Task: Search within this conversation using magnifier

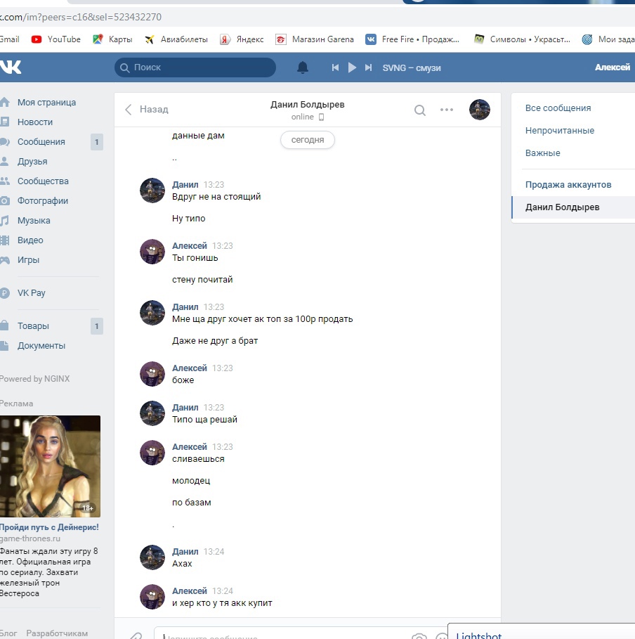Action: tap(420, 110)
